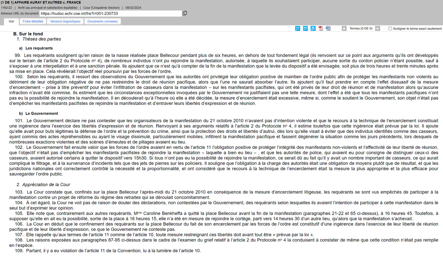Click paragraph number 102

[19, 147]
